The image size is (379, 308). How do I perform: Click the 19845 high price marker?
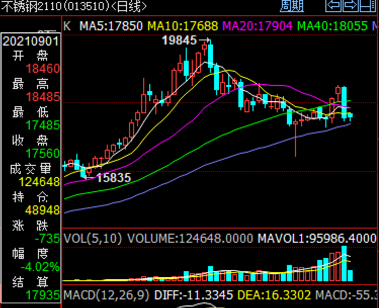(x=179, y=40)
